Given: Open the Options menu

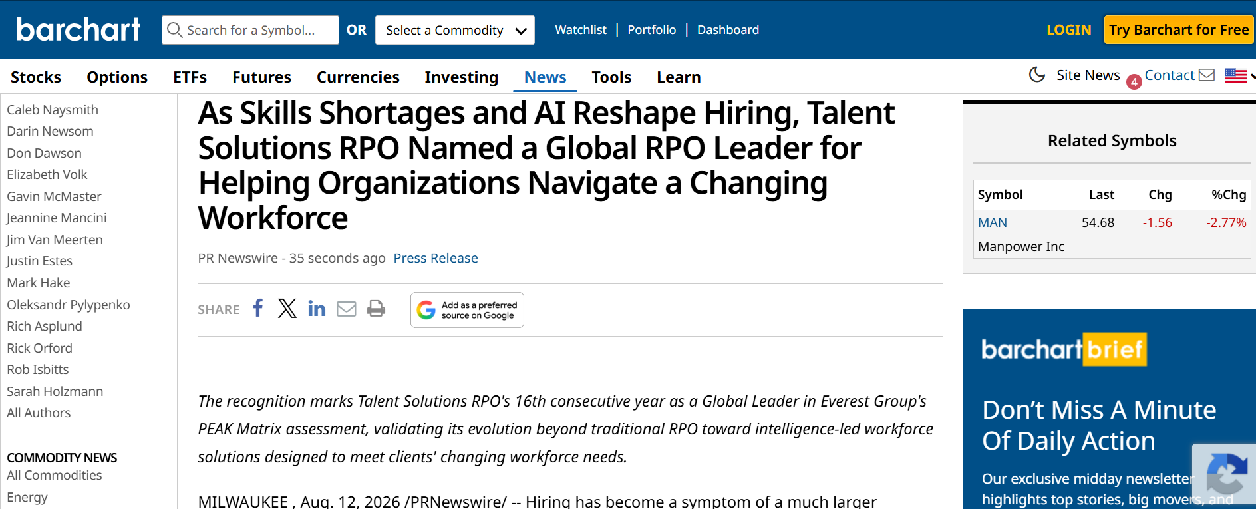Looking at the screenshot, I should [x=117, y=77].
